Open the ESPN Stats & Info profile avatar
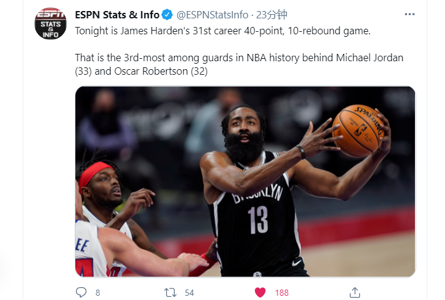This screenshot has height=300, width=445. point(50,23)
